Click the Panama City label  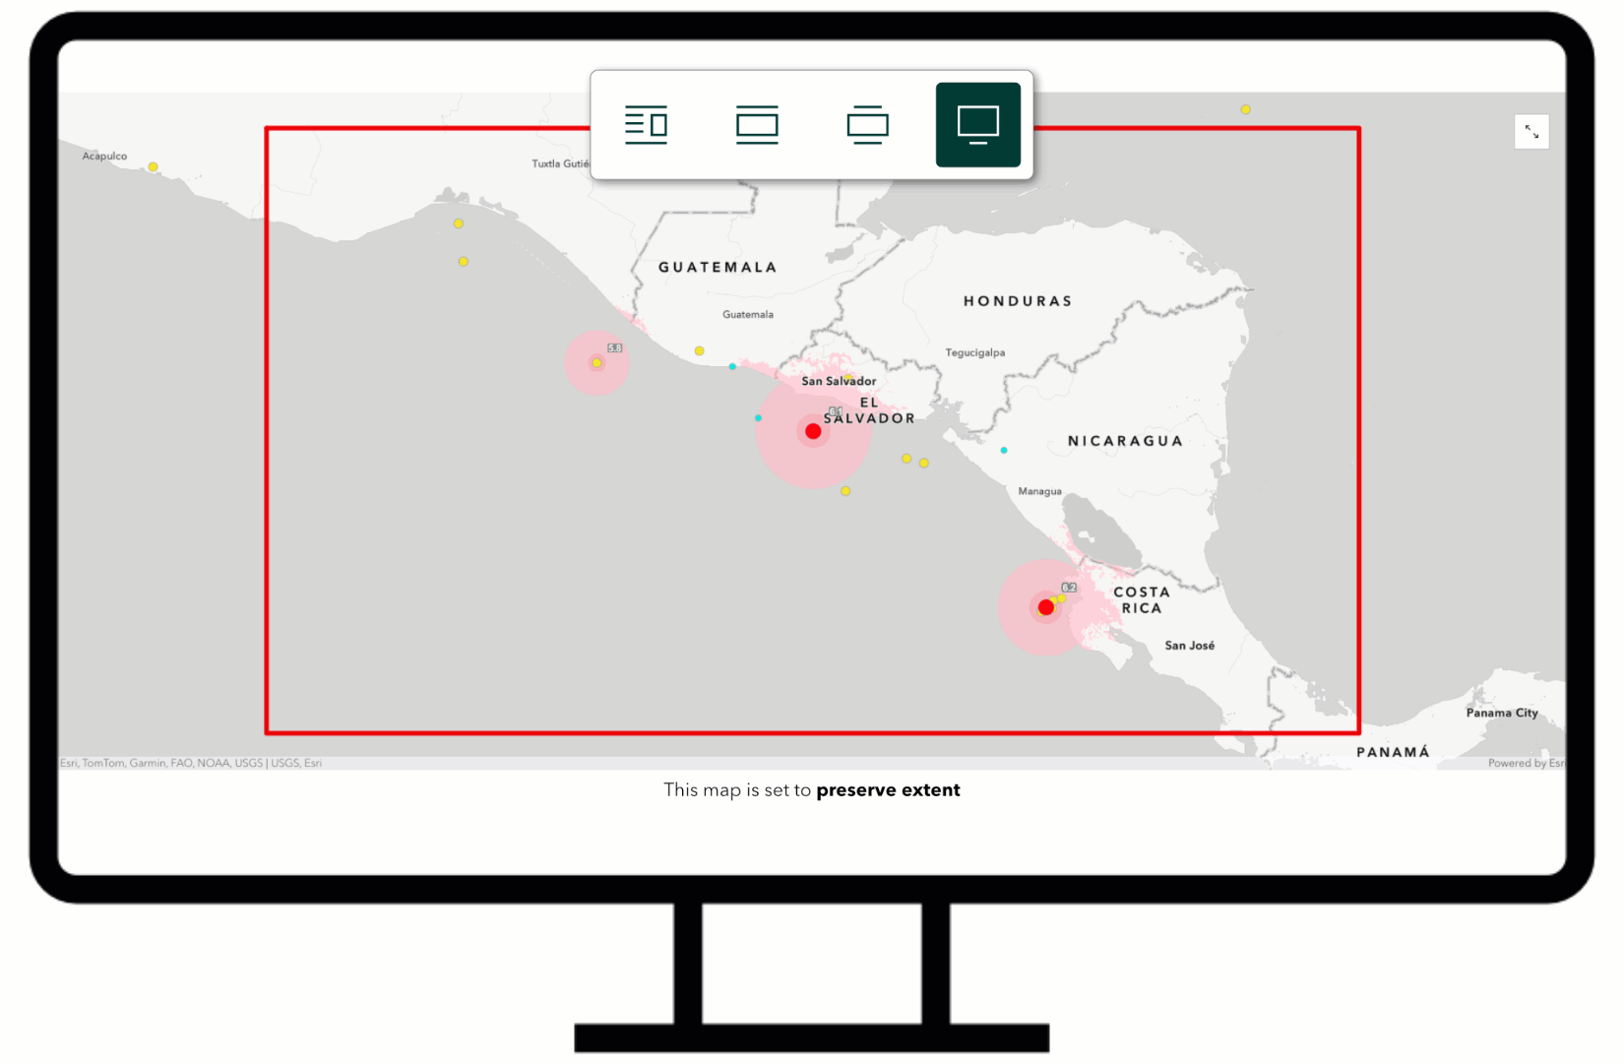[1502, 713]
